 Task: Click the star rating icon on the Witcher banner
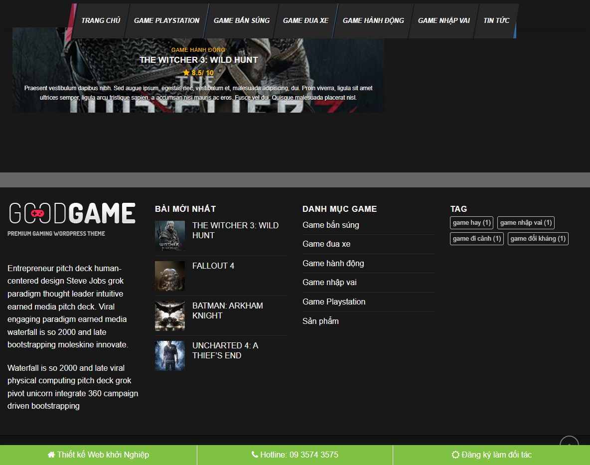coord(186,73)
